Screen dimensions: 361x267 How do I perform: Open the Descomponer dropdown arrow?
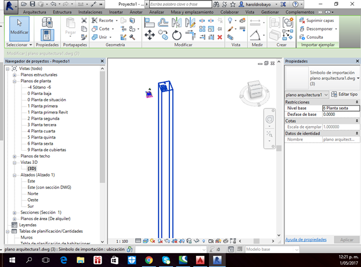click(x=336, y=29)
